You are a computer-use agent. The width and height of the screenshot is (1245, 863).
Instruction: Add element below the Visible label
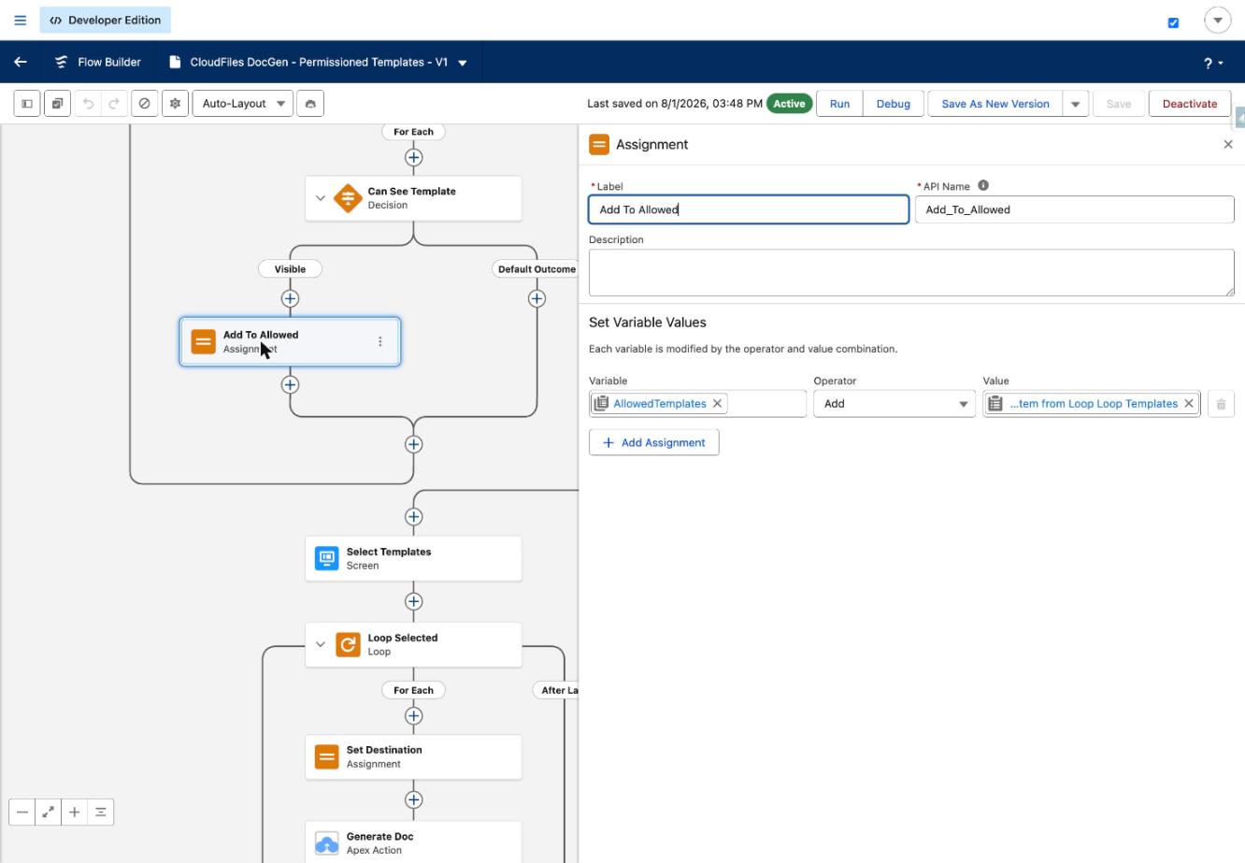[290, 298]
